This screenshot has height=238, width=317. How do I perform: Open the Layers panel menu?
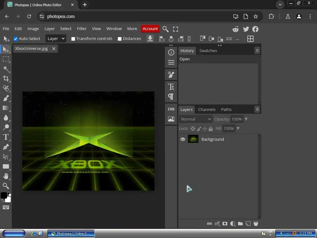tap(257, 109)
